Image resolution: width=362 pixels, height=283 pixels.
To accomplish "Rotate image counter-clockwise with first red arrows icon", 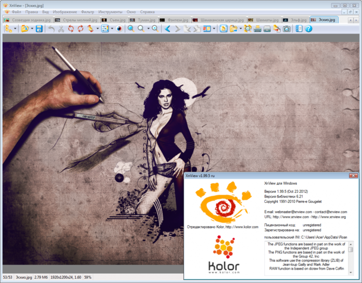I will [71, 29].
